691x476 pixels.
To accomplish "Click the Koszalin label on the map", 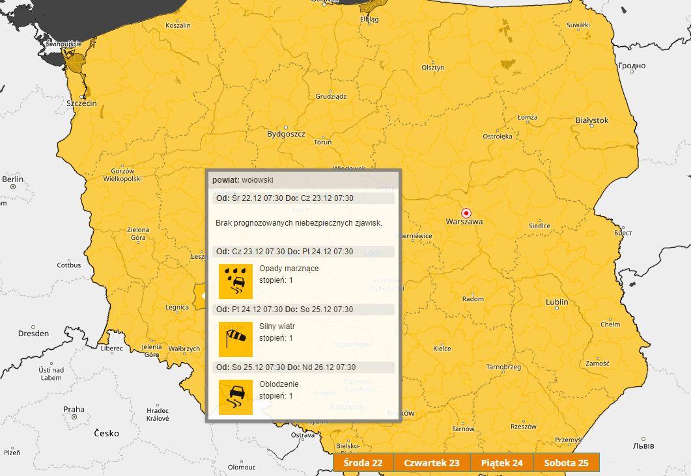I will pyautogui.click(x=178, y=25).
